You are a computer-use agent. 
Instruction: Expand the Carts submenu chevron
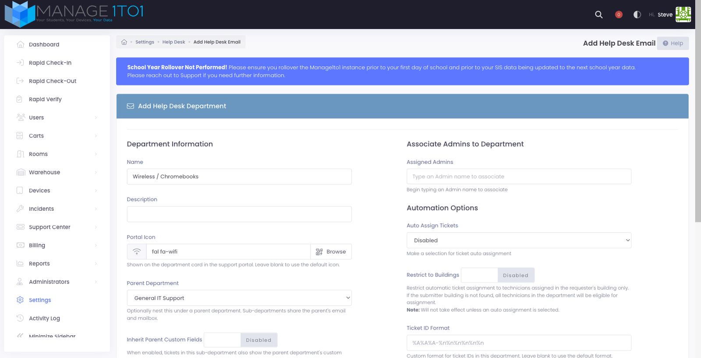96,136
